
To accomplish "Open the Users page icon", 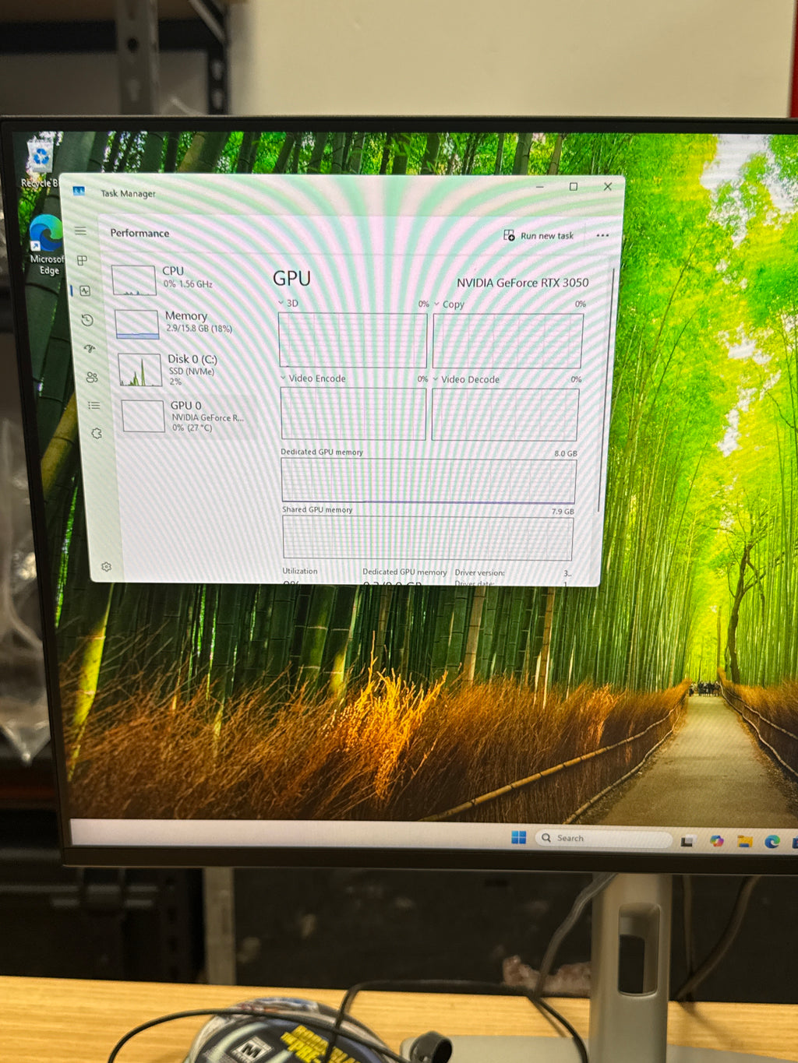I will (x=92, y=377).
